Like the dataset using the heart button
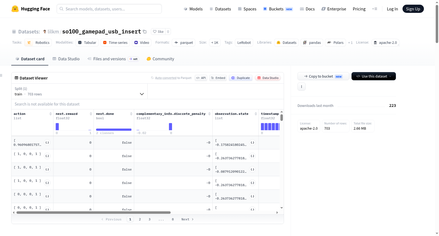The width and height of the screenshot is (439, 236). pyautogui.click(x=158, y=32)
